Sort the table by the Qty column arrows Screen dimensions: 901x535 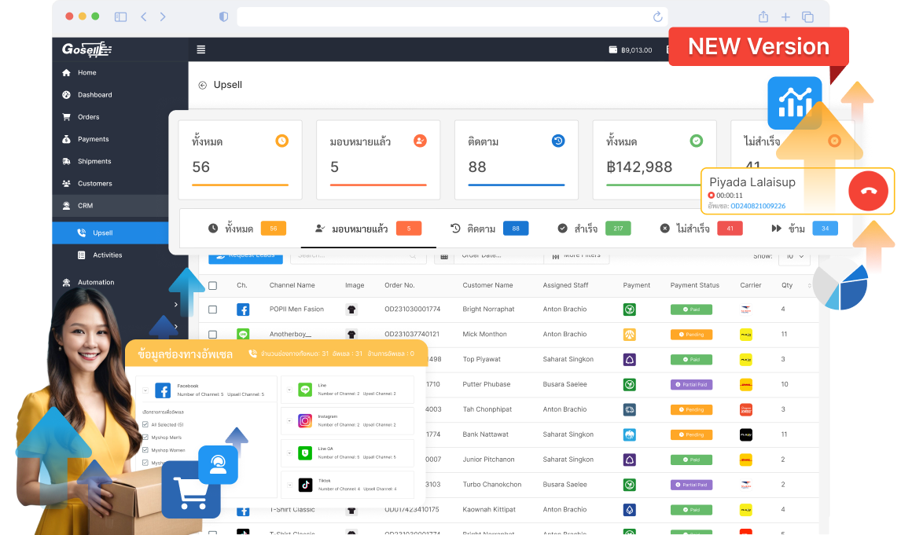pos(810,285)
